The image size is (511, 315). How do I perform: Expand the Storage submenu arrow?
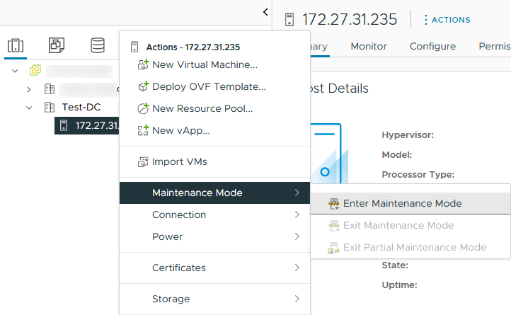coord(297,299)
